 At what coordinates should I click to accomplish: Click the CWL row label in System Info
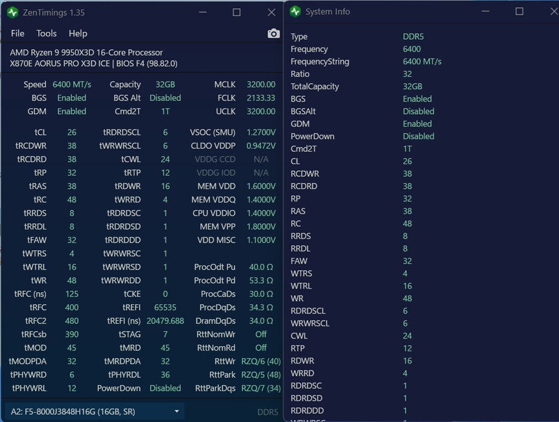(299, 336)
